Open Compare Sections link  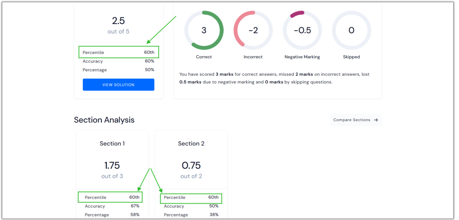[x=356, y=120]
